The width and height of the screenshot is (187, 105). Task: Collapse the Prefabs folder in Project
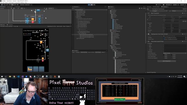pyautogui.click(x=110, y=13)
